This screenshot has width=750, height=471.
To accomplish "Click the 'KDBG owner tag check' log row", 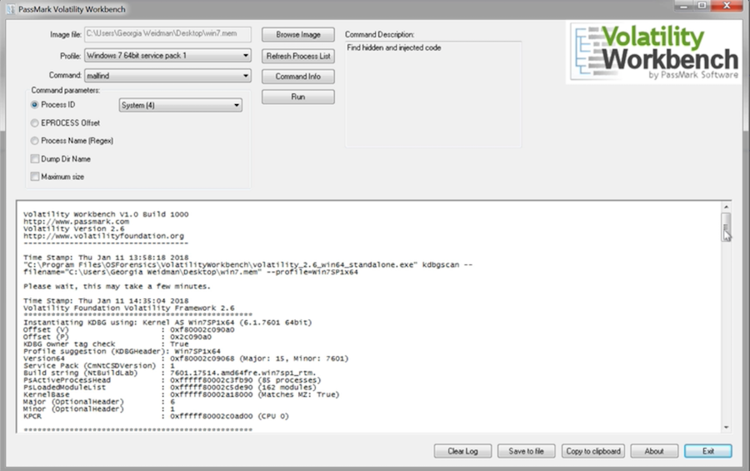I will 106,344.
